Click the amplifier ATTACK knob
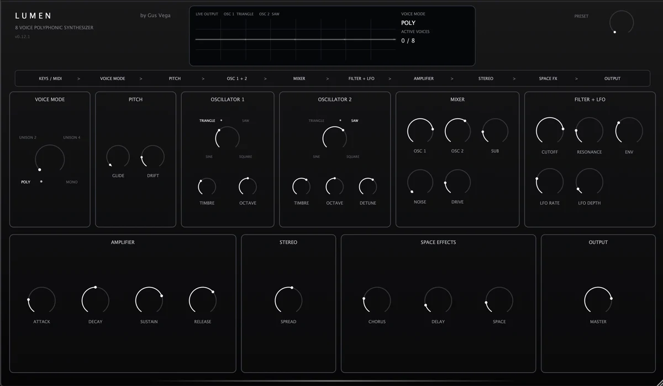This screenshot has height=386, width=663. (x=41, y=301)
